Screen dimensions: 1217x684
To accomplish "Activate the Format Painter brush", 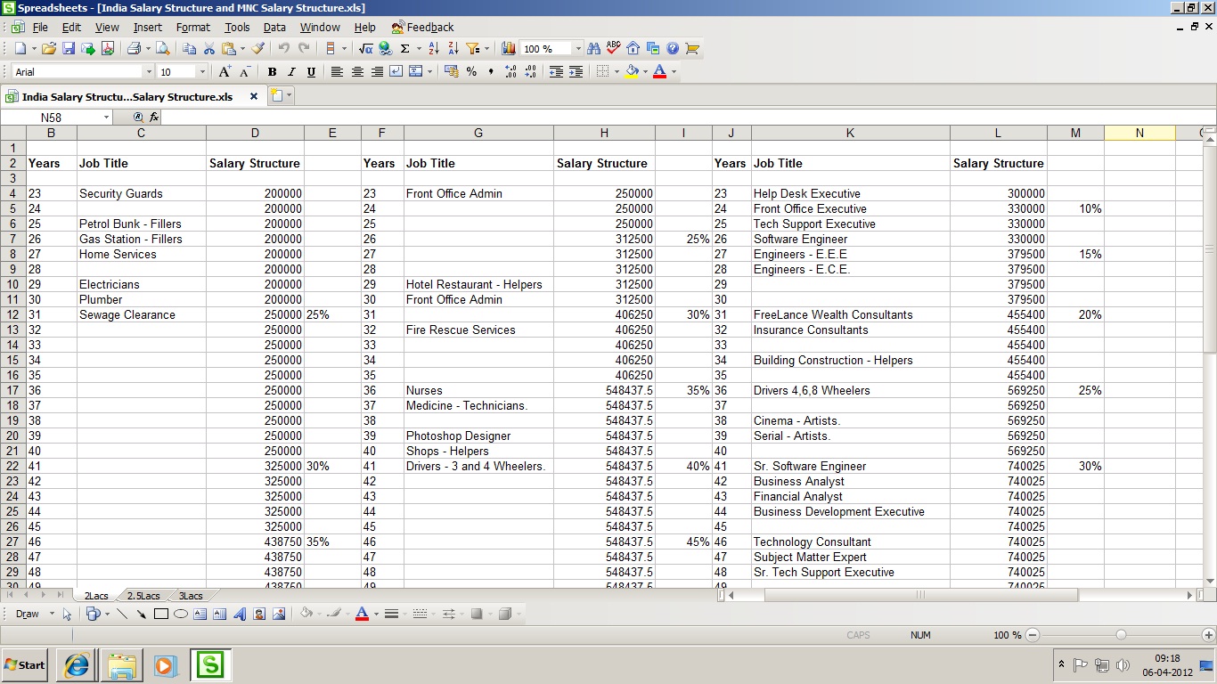I will (x=258, y=49).
